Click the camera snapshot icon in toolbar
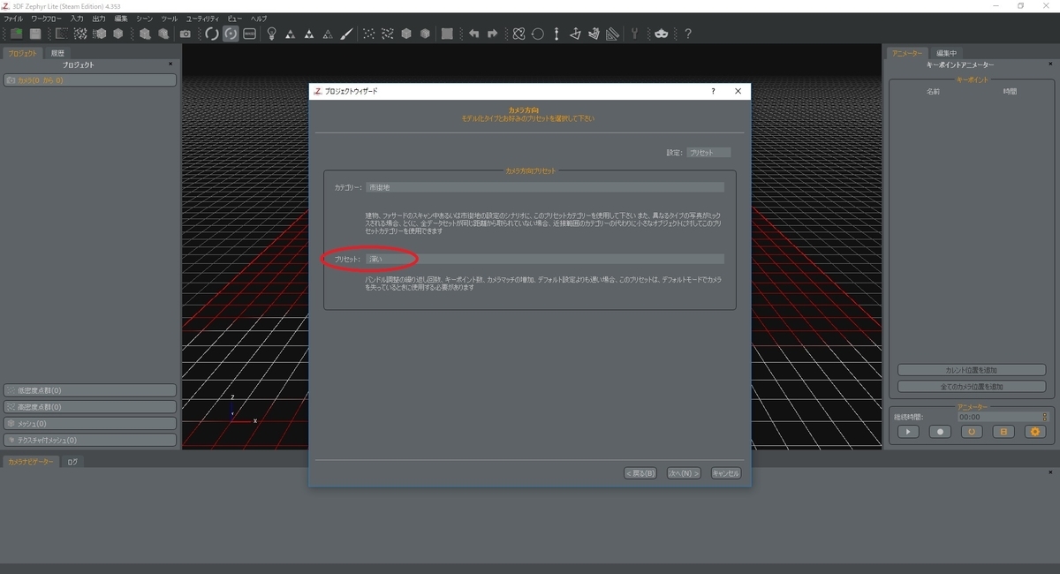The width and height of the screenshot is (1060, 574). pos(185,34)
